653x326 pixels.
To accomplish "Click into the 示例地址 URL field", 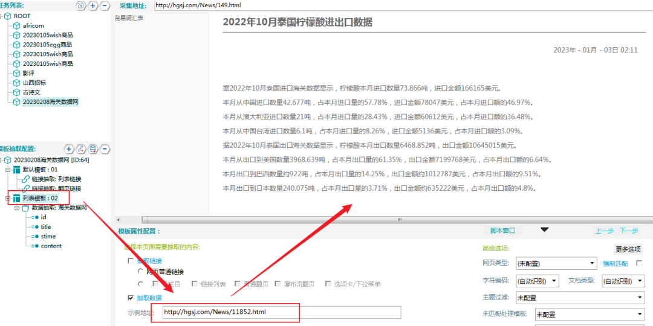I will [x=281, y=312].
